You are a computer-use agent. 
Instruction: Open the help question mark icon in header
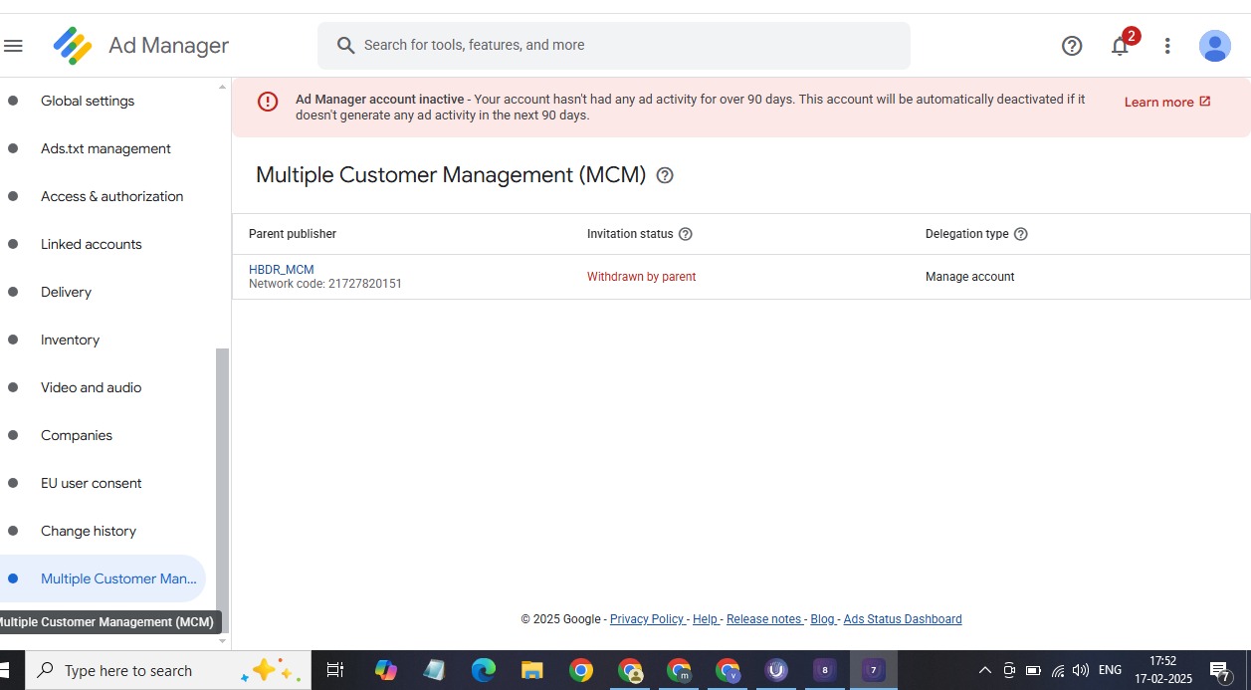(x=1072, y=46)
